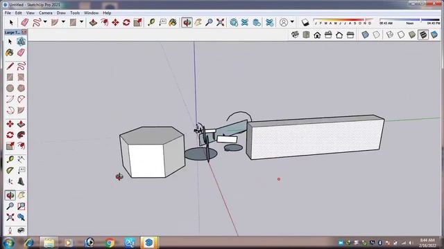Select Make Component in Large Tool Set
This screenshot has height=249, width=444.
[x=21, y=41]
